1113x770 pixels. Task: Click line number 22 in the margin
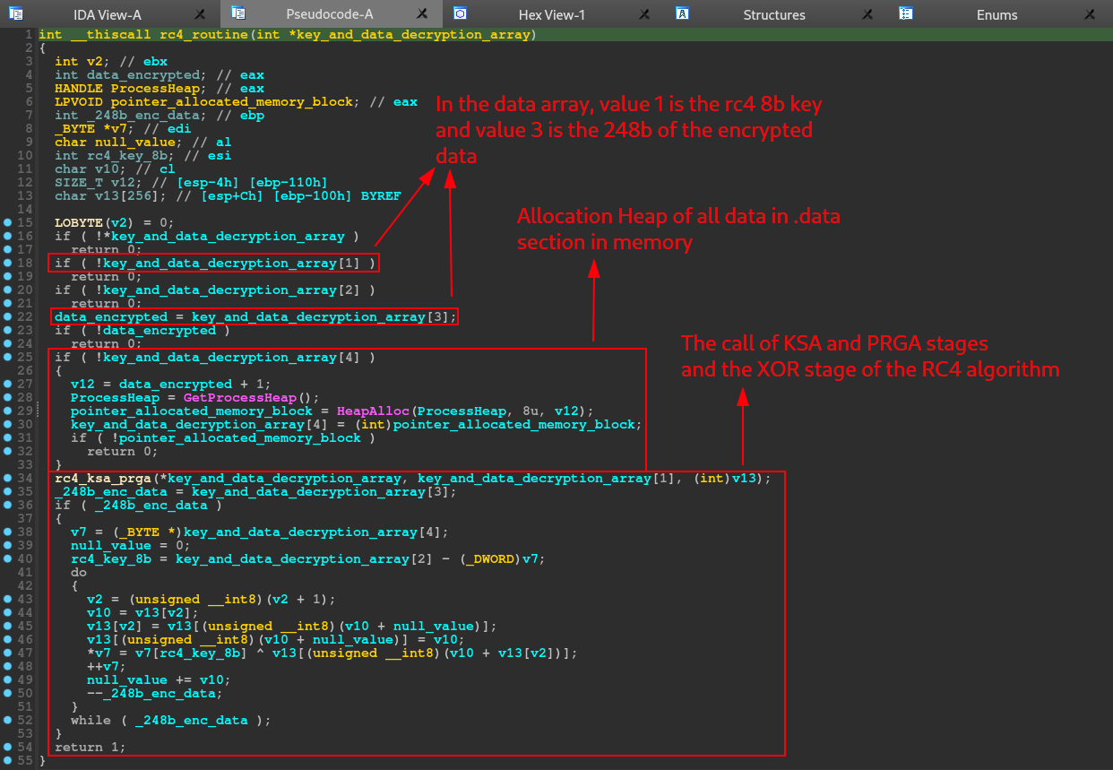(27, 316)
